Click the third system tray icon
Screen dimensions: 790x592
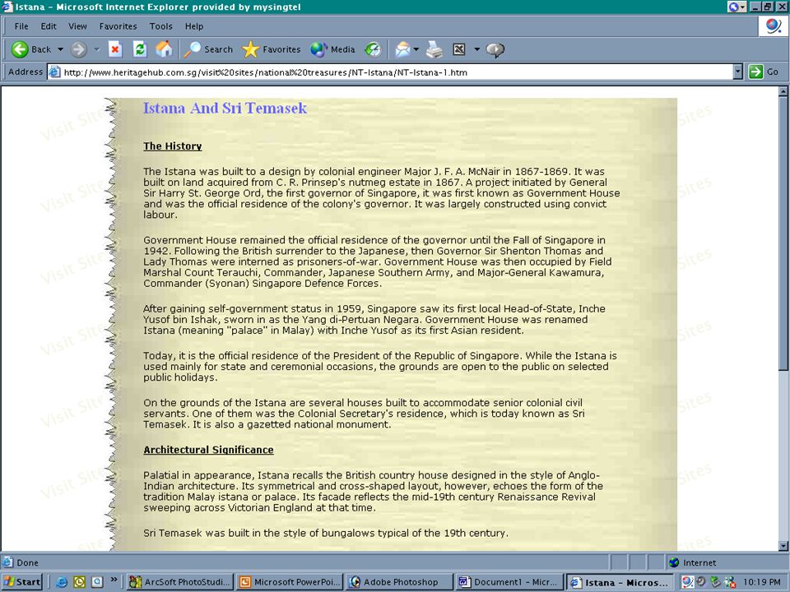[715, 581]
